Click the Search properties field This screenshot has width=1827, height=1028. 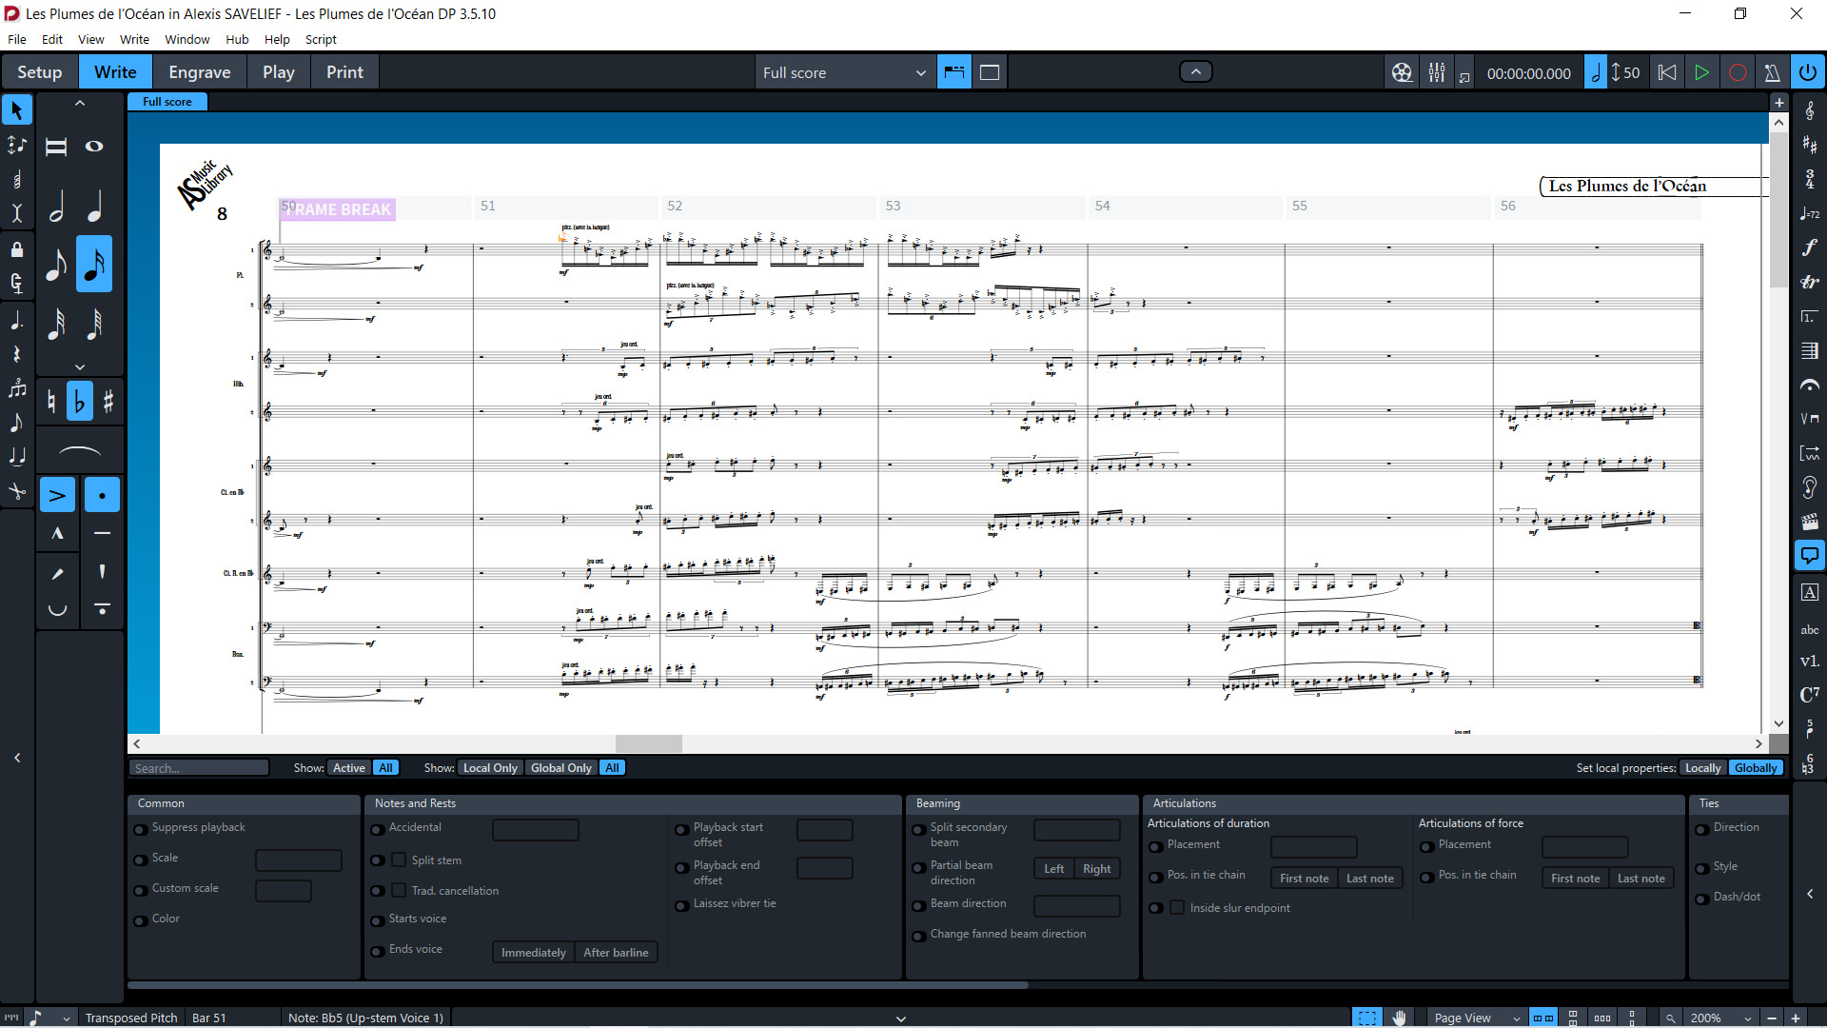[x=199, y=768]
